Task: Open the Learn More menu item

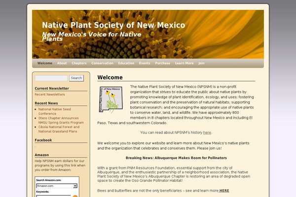Action: pyautogui.click(x=184, y=63)
